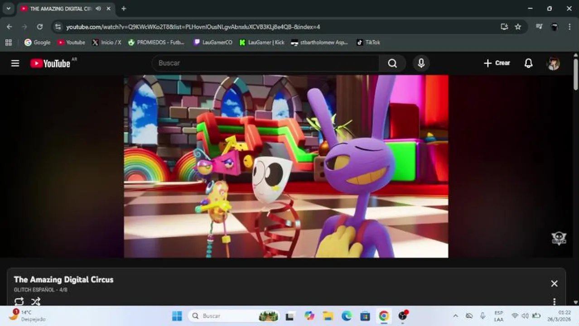Focus the YouTube Buscar search field

pos(265,63)
